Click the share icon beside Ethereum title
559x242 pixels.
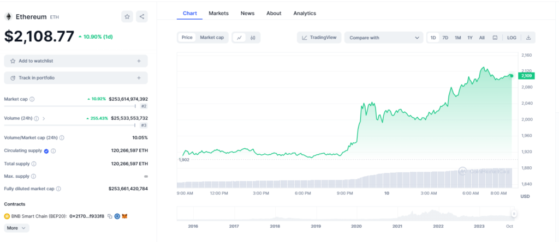tap(141, 16)
